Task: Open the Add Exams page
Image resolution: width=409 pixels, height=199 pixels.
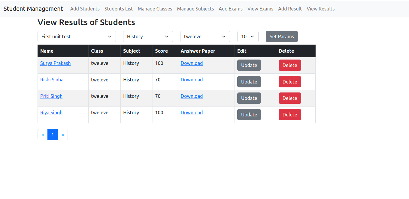Action: [230, 9]
